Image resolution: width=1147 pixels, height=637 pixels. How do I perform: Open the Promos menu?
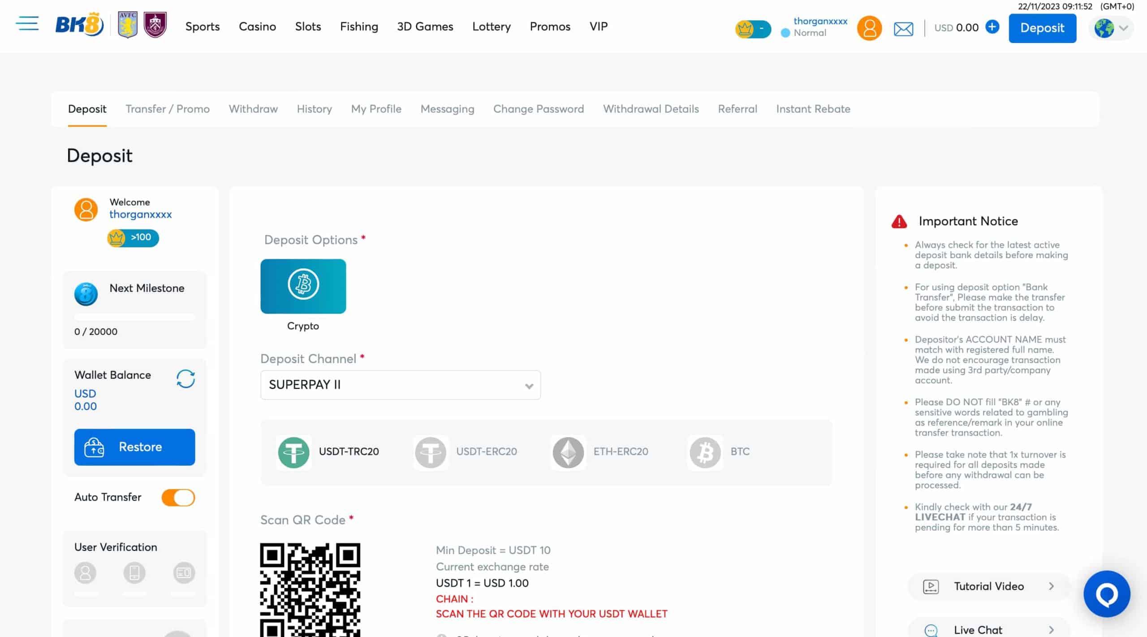tap(550, 26)
